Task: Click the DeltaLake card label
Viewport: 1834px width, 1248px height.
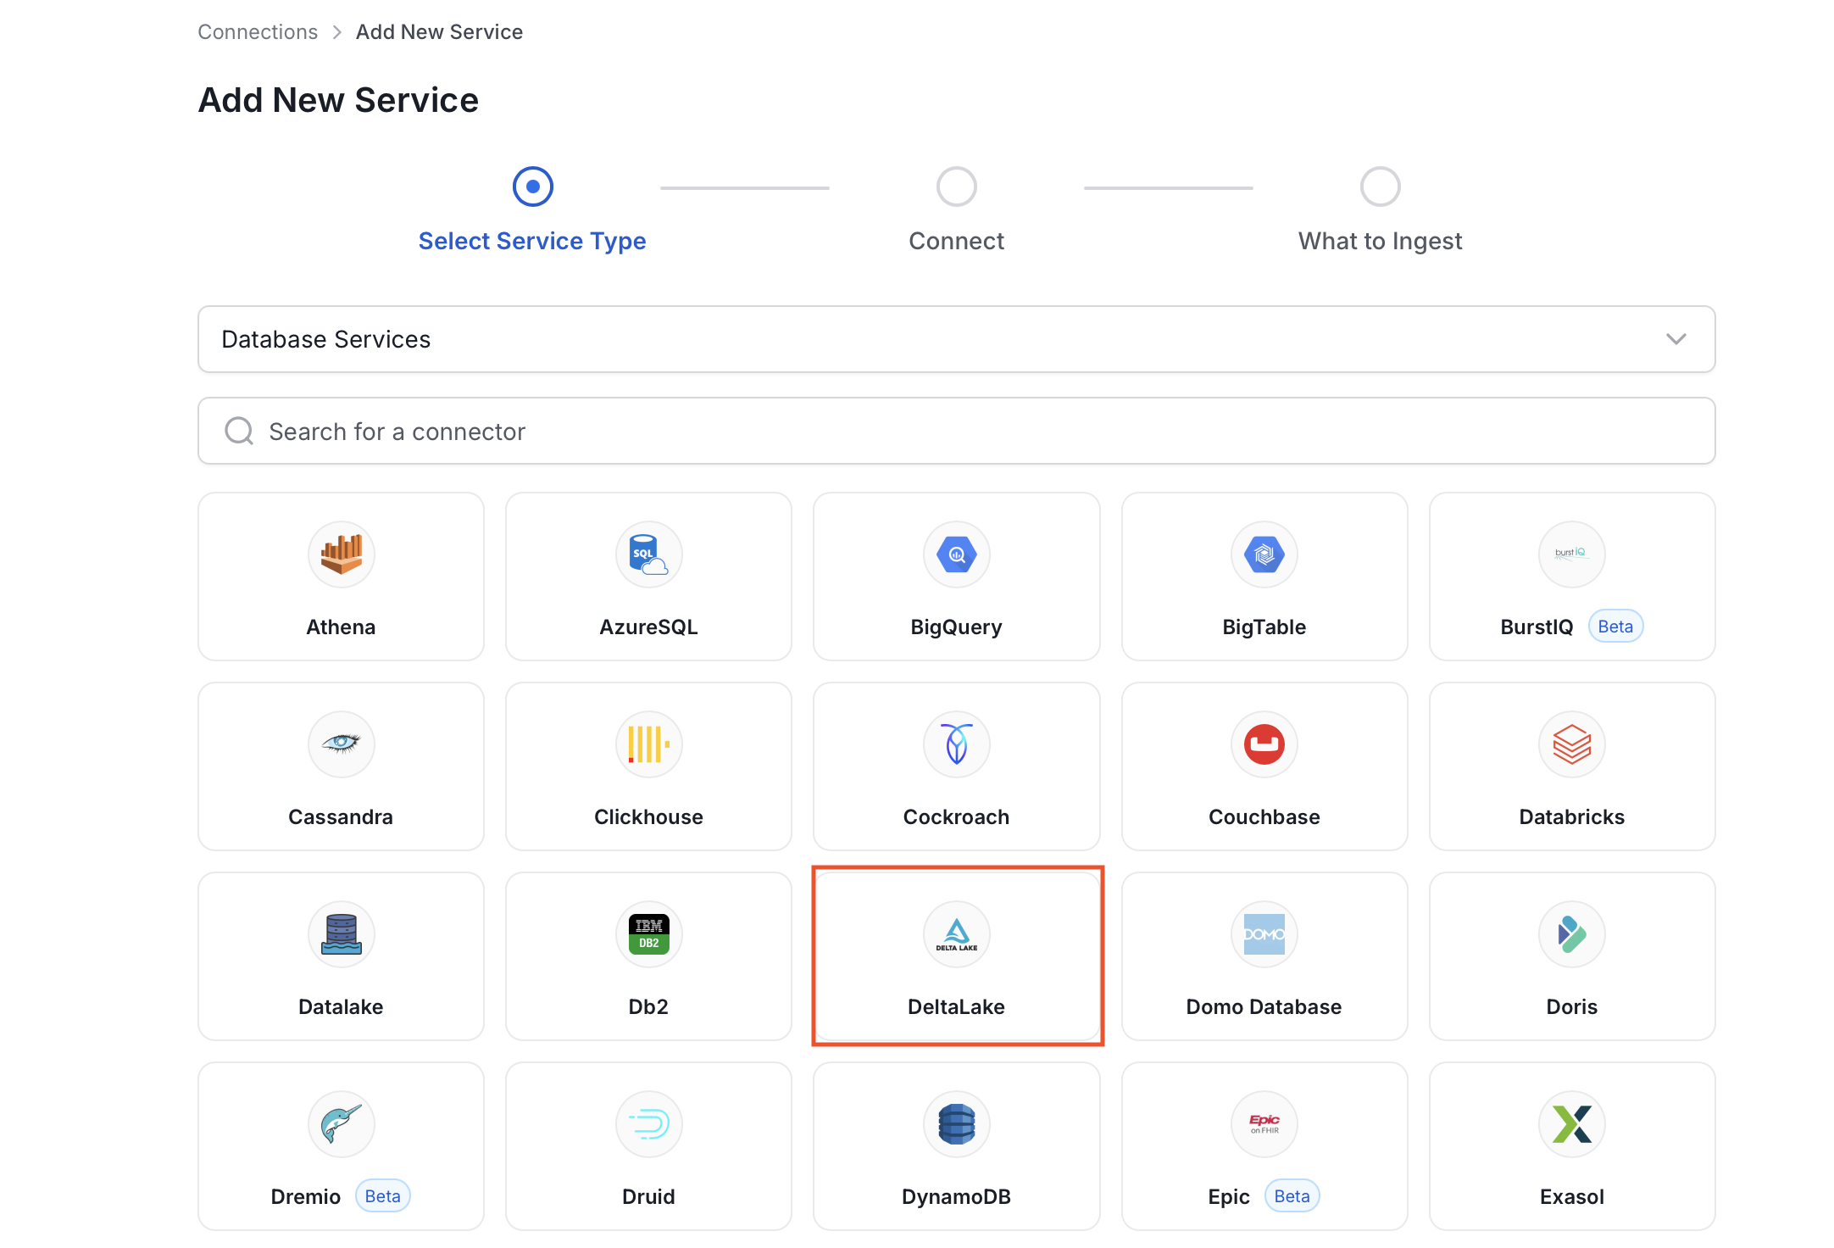Action: [x=956, y=1007]
